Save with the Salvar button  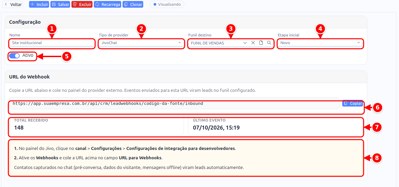point(60,4)
